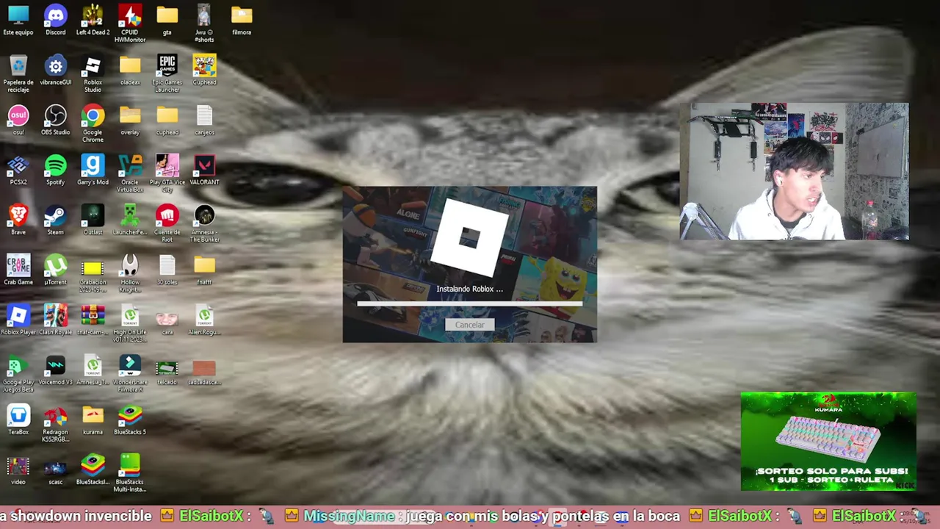Viewport: 940px width, 529px height.
Task: Open the overlay folder
Action: (x=130, y=120)
